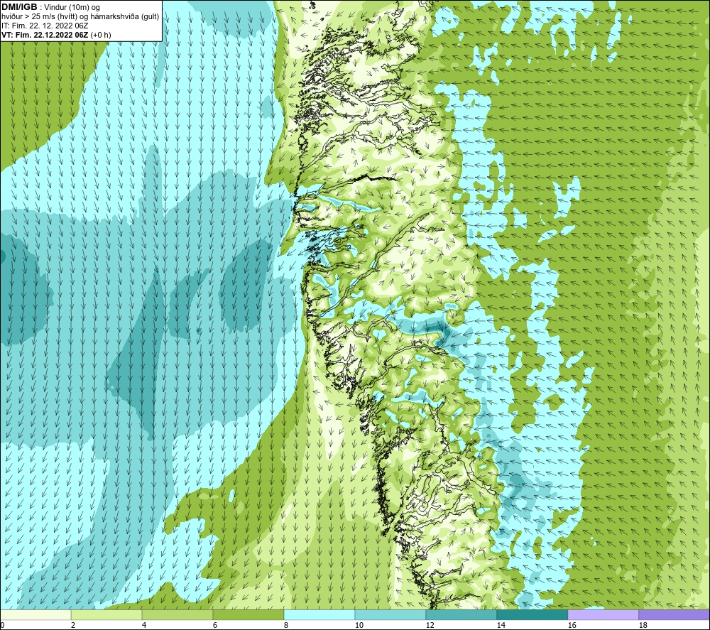Click the legend scale label "16"
Viewport: 710px width, 630px height.
(572, 625)
